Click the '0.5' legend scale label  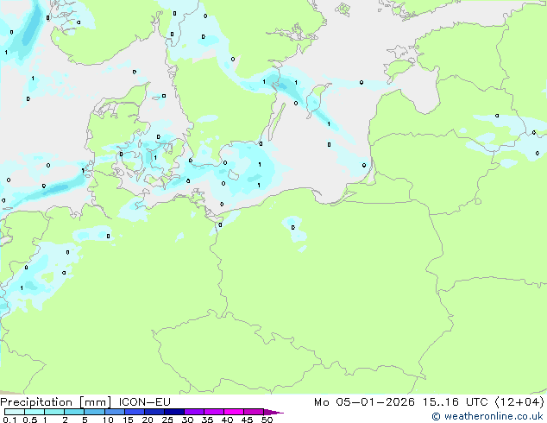click(30, 420)
